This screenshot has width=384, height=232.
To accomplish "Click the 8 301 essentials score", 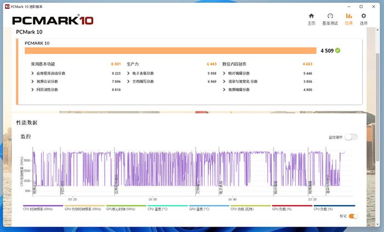I will click(x=116, y=64).
